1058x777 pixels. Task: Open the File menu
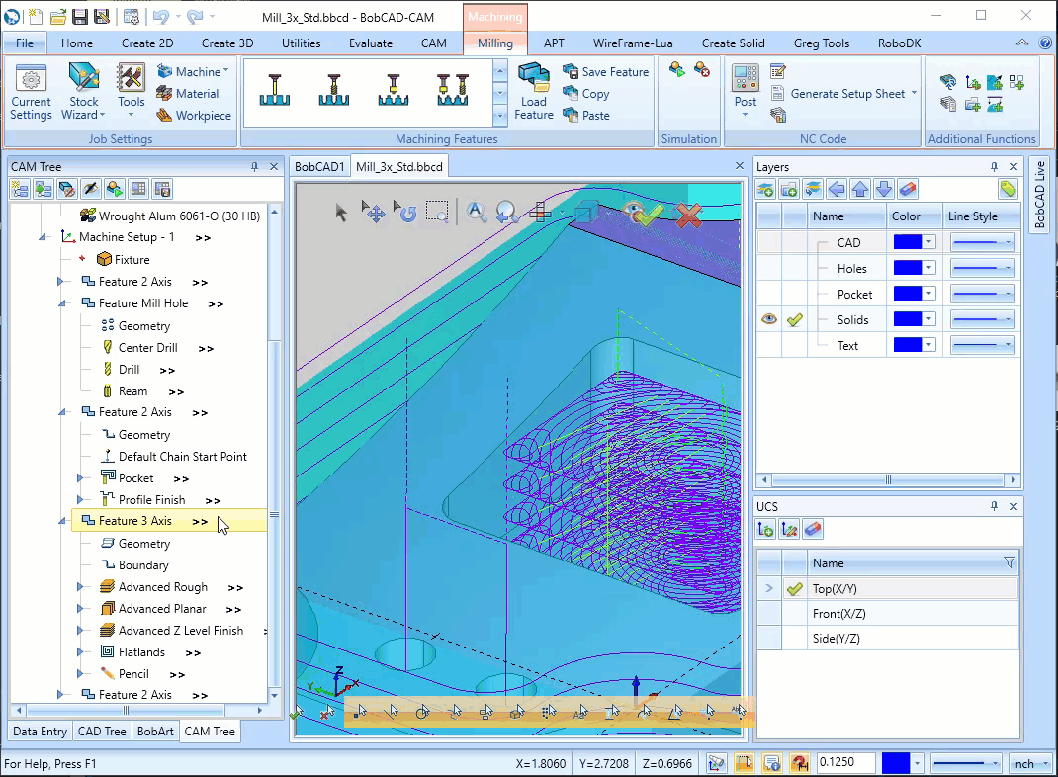(25, 43)
